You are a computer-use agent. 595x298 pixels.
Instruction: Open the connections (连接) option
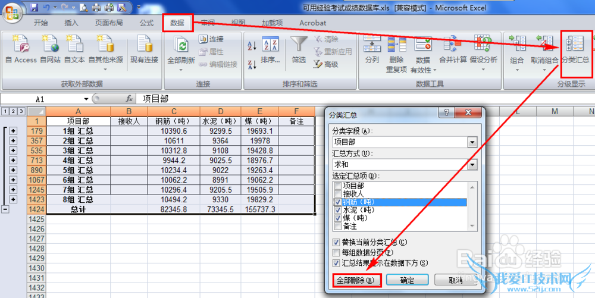pos(211,39)
